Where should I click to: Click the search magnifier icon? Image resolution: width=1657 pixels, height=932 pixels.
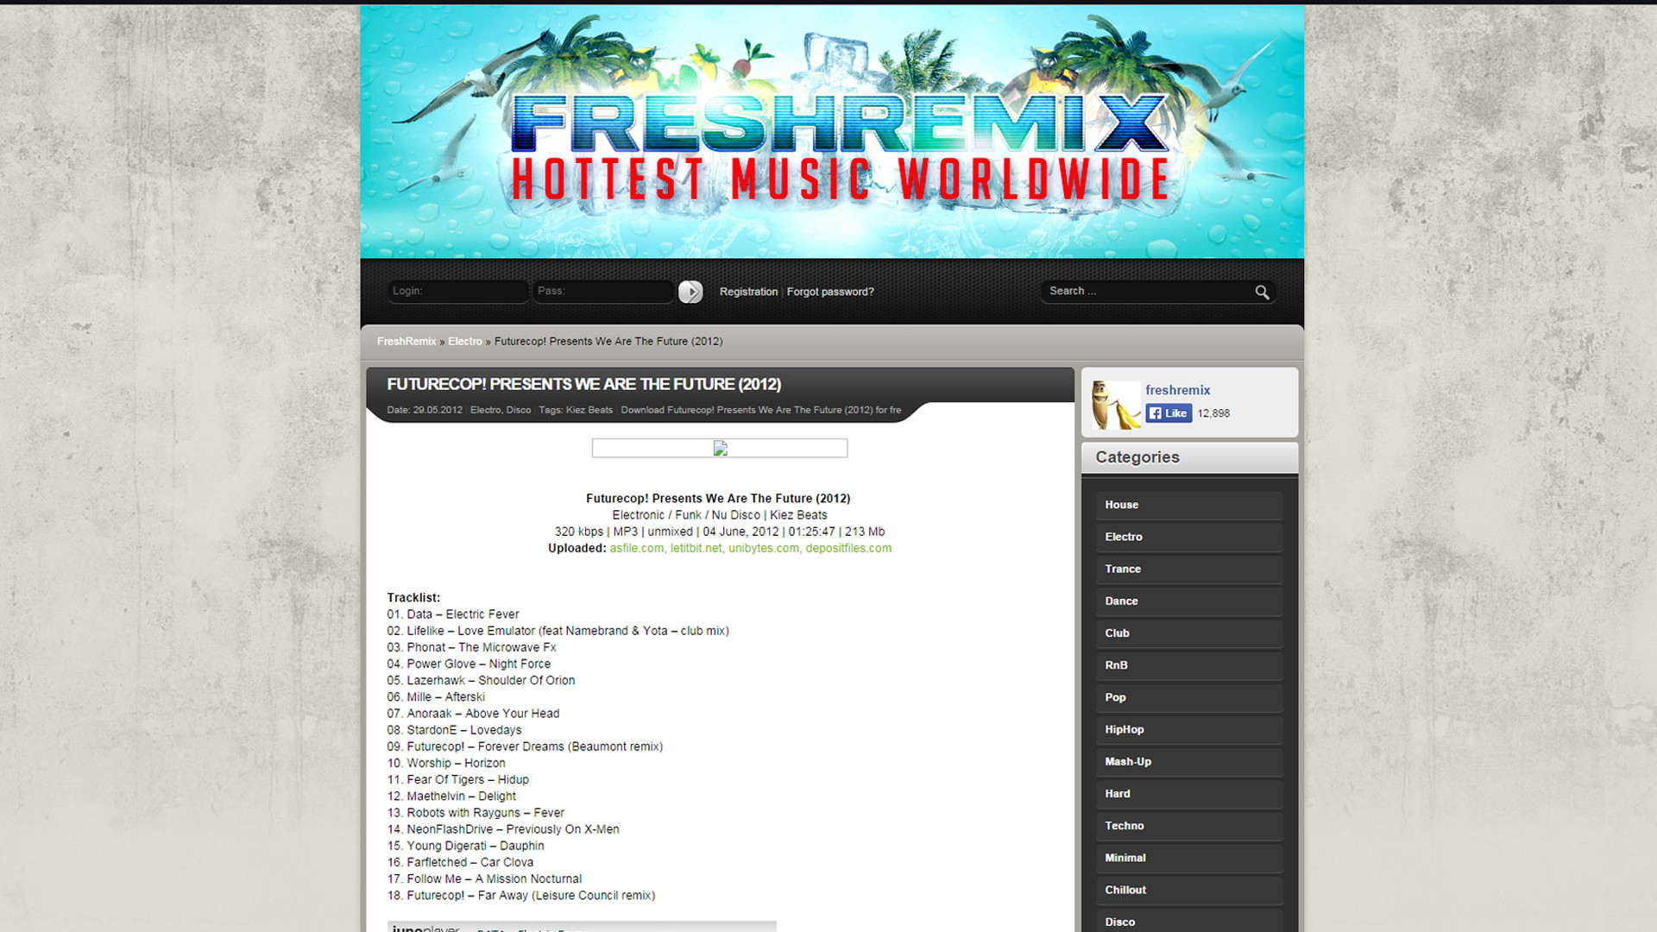(1262, 293)
